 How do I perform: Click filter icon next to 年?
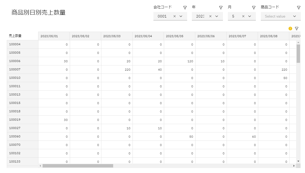click(x=221, y=8)
